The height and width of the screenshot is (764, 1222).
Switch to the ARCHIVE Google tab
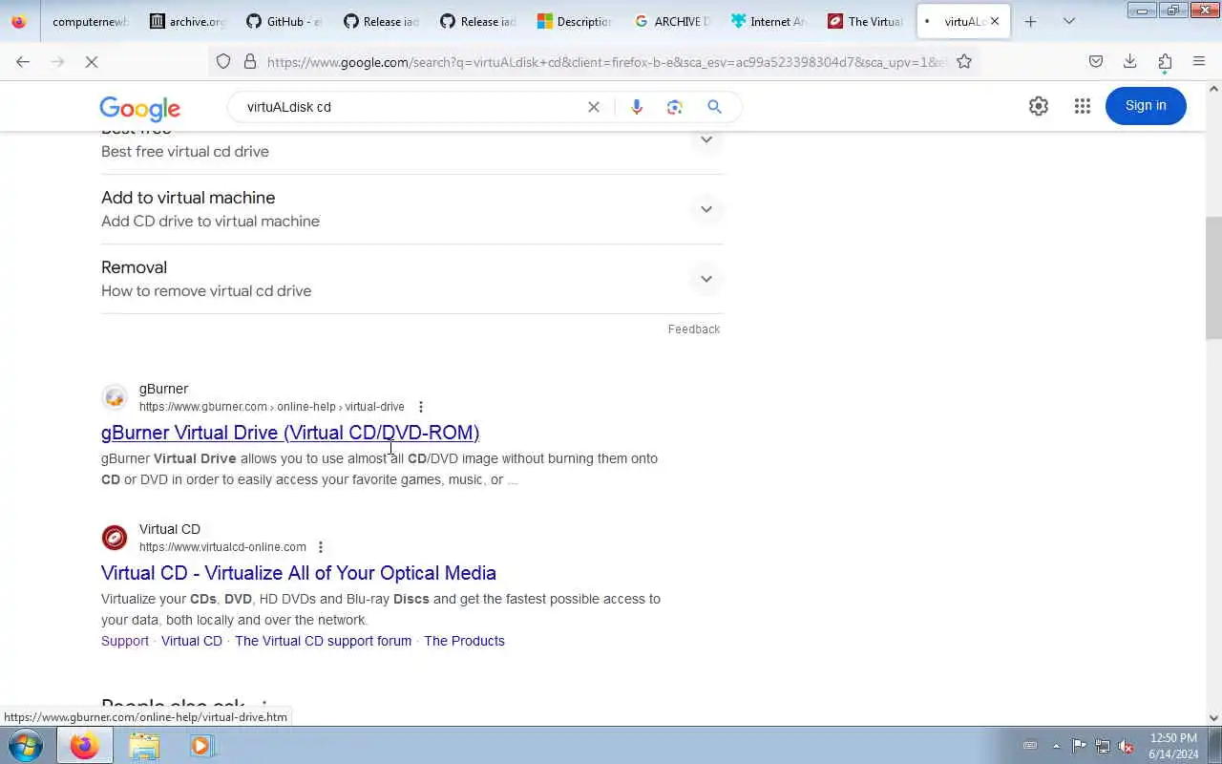pos(672,21)
